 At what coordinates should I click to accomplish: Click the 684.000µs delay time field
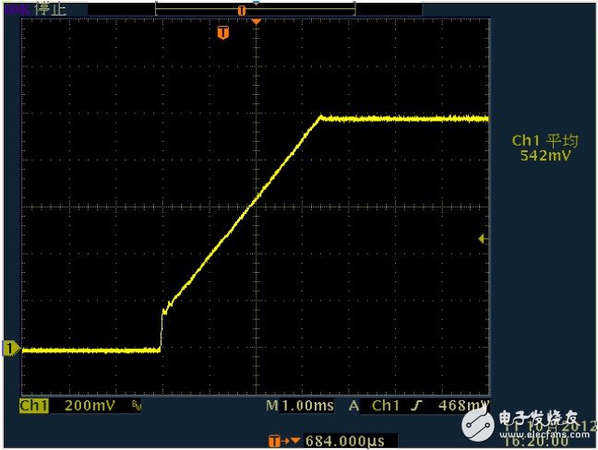[x=341, y=439]
